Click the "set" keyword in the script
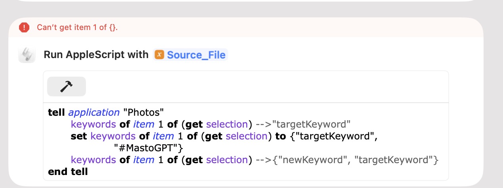 (x=80, y=136)
